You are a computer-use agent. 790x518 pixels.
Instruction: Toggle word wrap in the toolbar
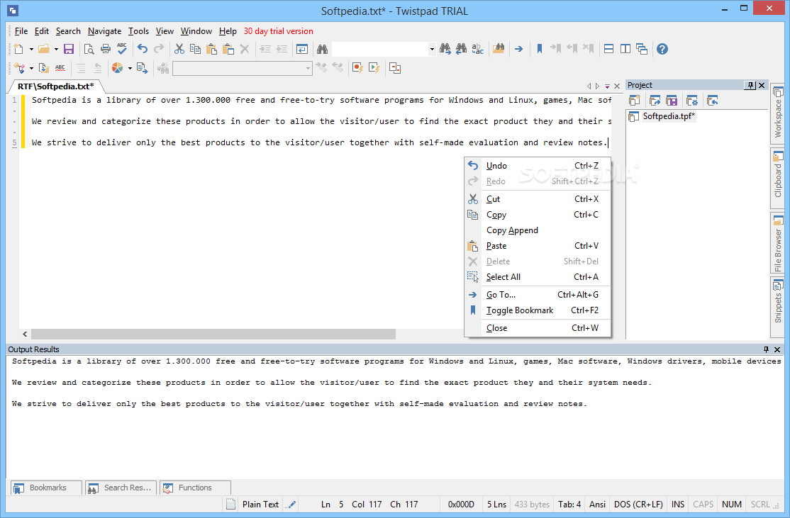click(x=302, y=49)
